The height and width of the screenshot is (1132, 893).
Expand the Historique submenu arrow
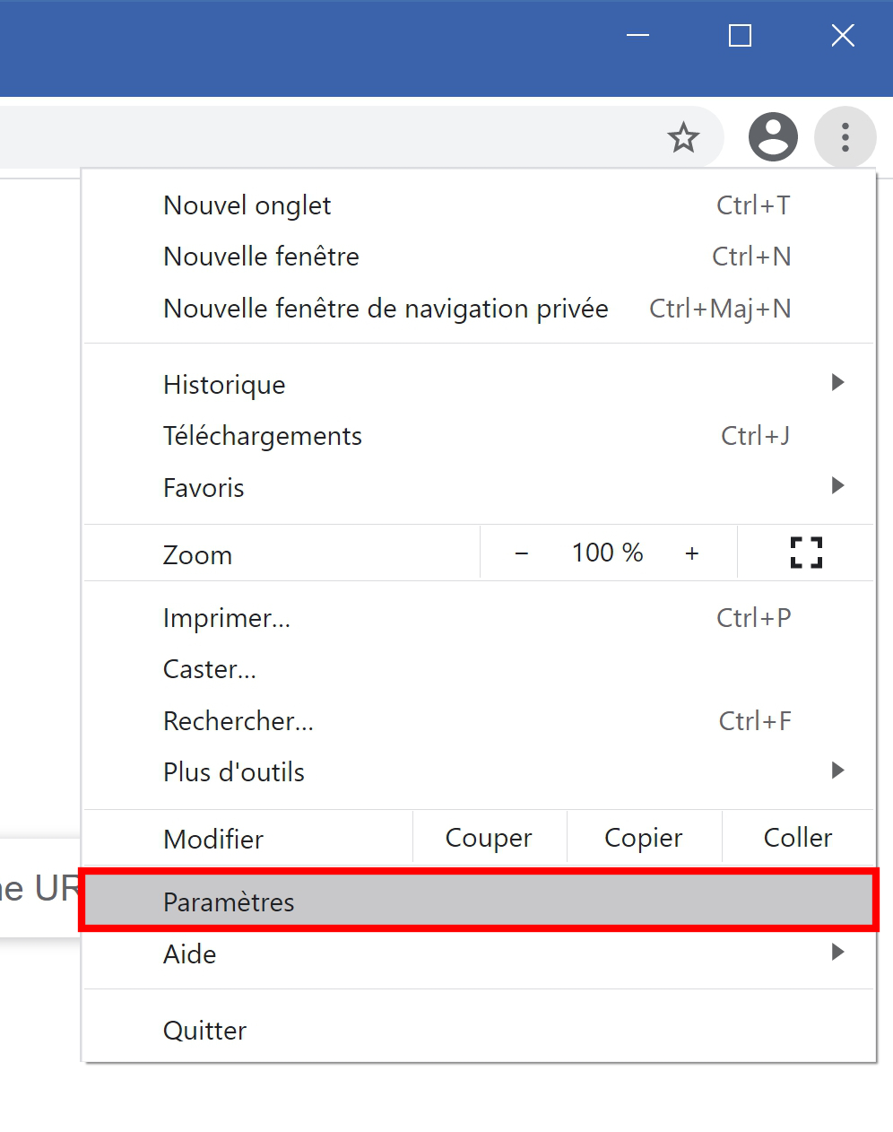click(x=837, y=383)
